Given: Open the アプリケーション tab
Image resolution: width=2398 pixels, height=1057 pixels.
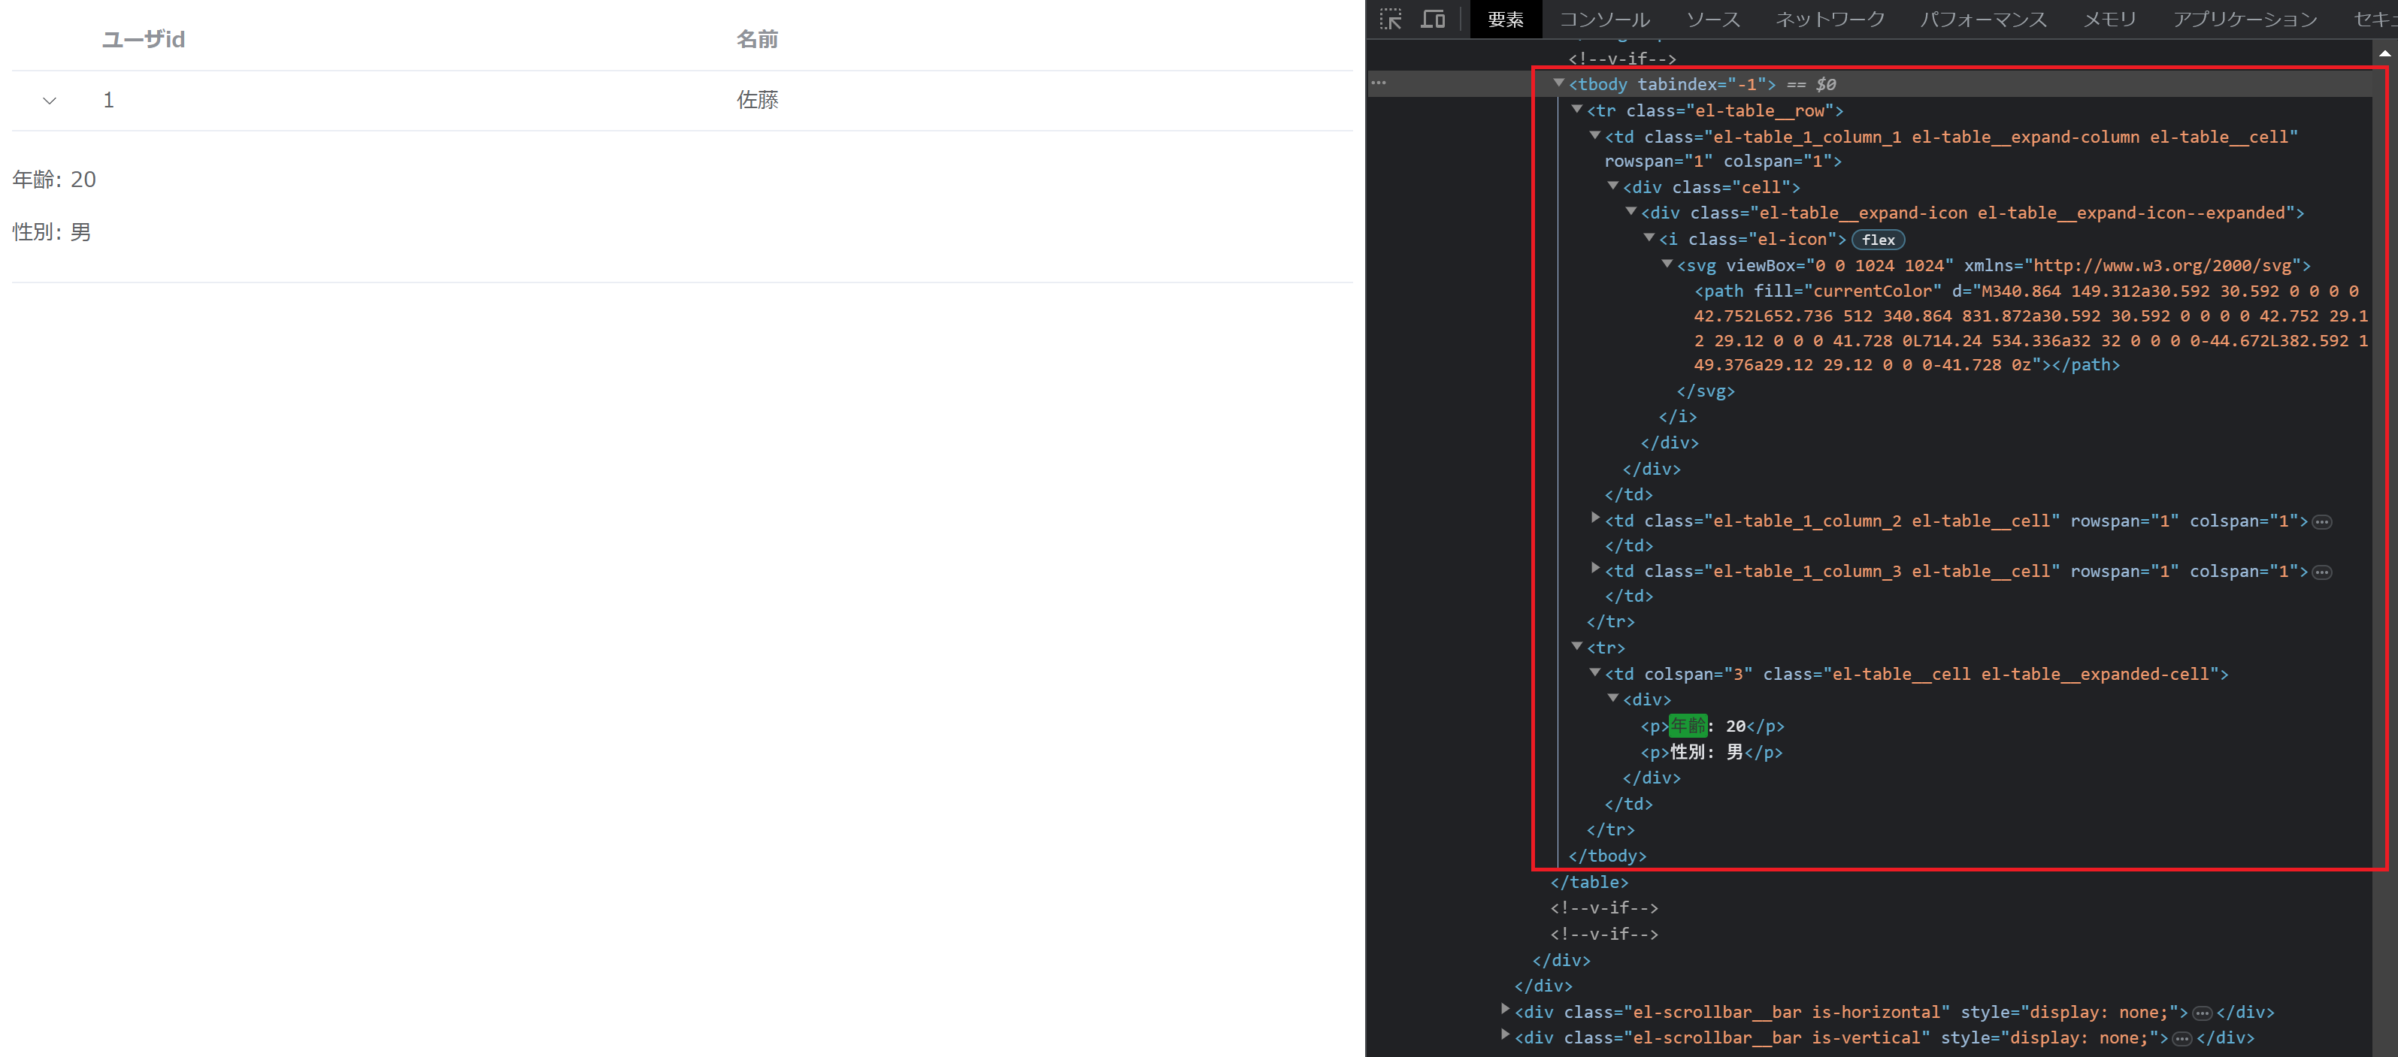Looking at the screenshot, I should click(2245, 20).
